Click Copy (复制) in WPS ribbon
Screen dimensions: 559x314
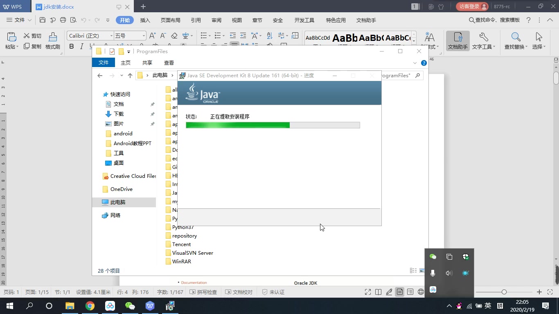coord(32,46)
